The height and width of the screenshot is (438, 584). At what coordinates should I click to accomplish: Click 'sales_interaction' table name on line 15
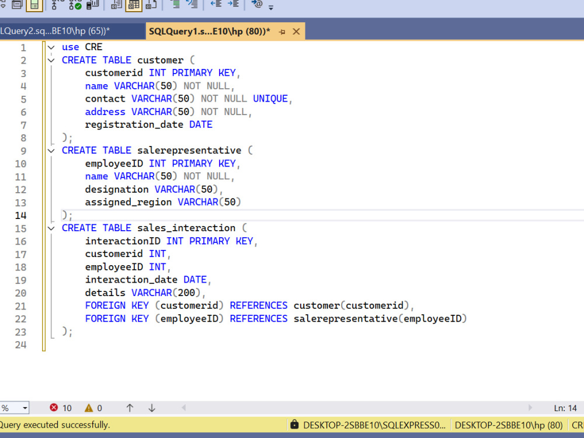click(186, 228)
